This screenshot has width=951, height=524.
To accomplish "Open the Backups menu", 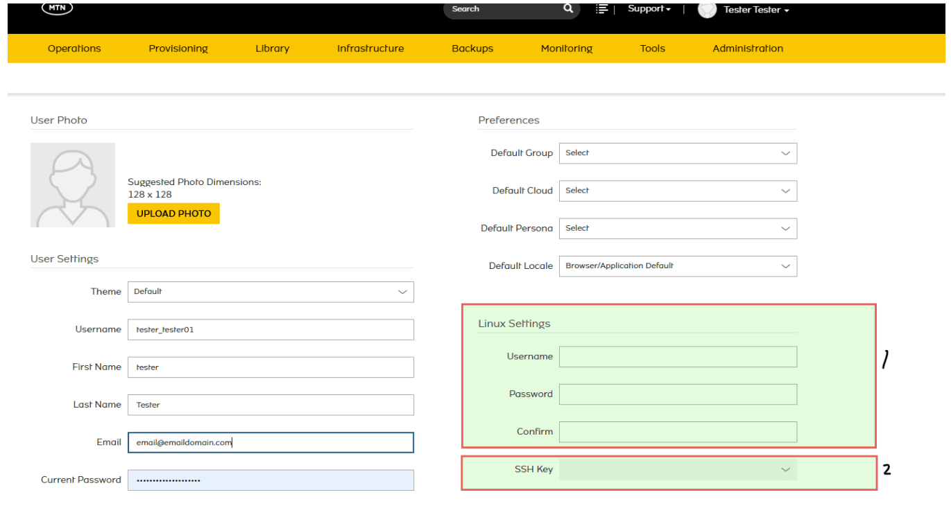I will coord(472,49).
